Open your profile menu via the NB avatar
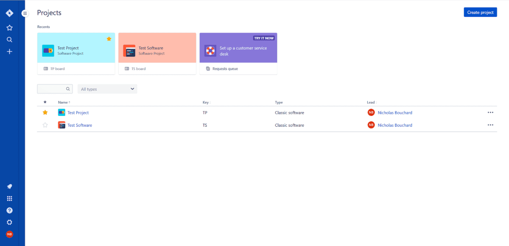509x246 pixels. 9,234
